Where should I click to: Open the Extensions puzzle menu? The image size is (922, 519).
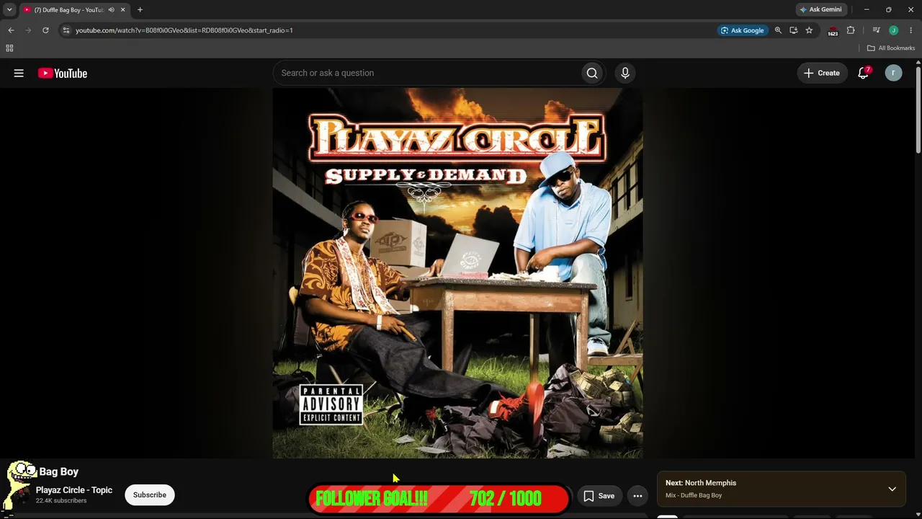click(x=851, y=30)
